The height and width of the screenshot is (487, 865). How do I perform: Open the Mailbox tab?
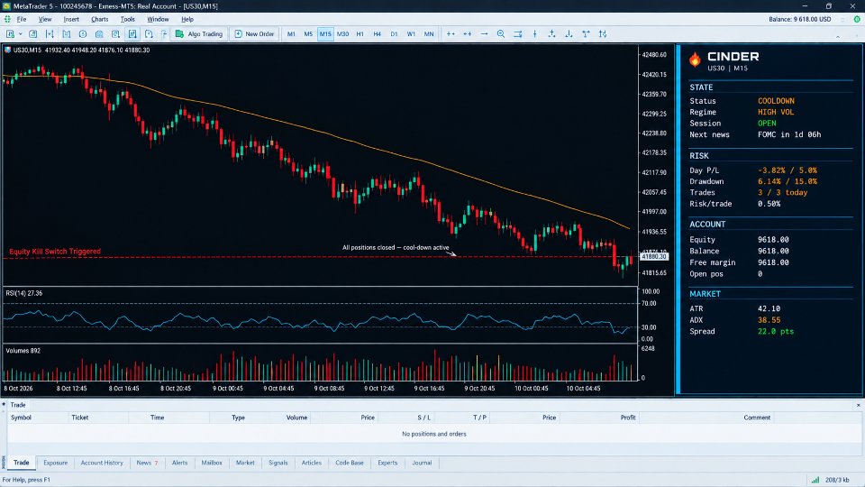tap(212, 463)
